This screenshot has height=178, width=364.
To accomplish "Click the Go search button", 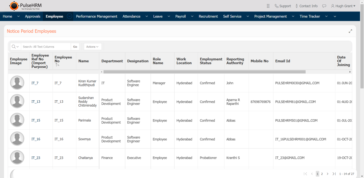I will point(75,47).
